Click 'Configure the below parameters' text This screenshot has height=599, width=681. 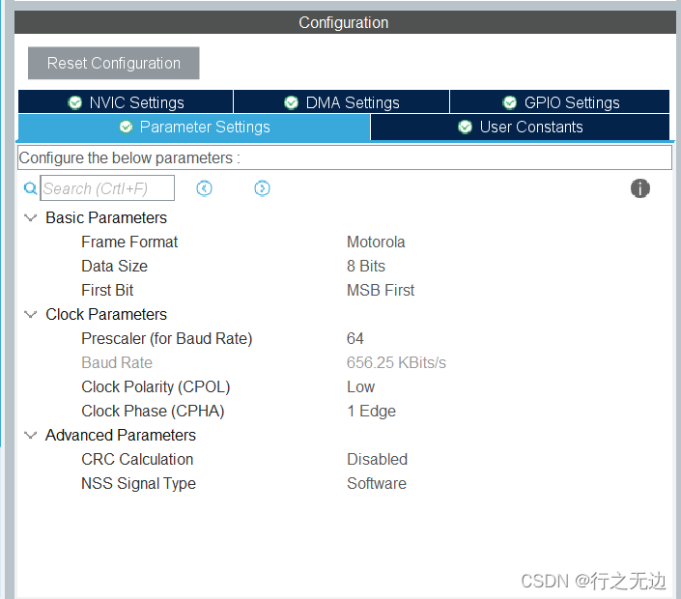129,158
